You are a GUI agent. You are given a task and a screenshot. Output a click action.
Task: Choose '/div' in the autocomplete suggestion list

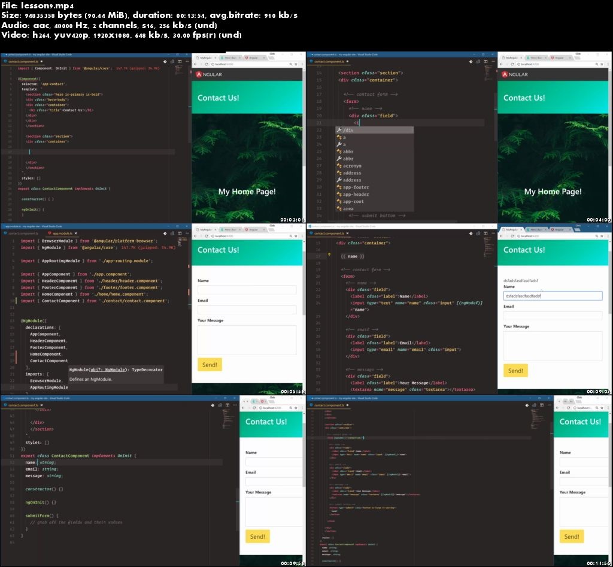coord(374,130)
